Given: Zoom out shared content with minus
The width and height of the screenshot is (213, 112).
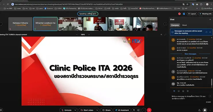Looking at the screenshot, I should point(77,35).
